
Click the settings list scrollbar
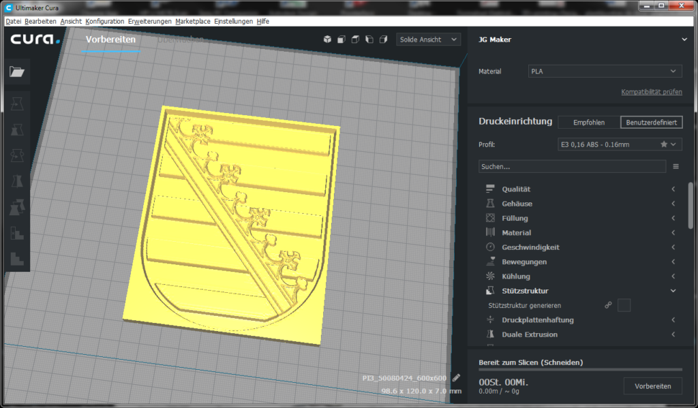pyautogui.click(x=691, y=206)
